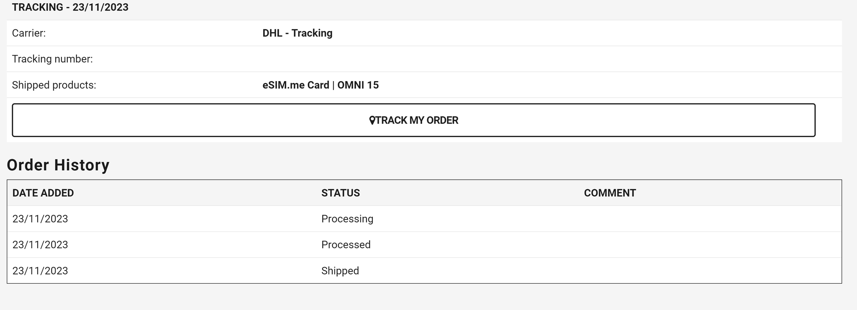Click the Order History heading

pos(58,165)
